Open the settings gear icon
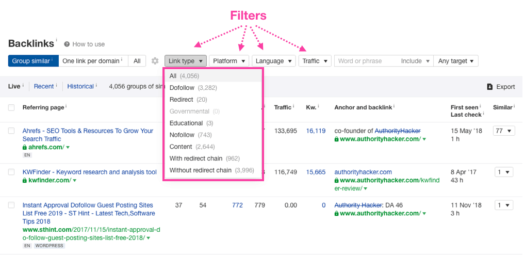This screenshot has height=255, width=525. pyautogui.click(x=155, y=61)
